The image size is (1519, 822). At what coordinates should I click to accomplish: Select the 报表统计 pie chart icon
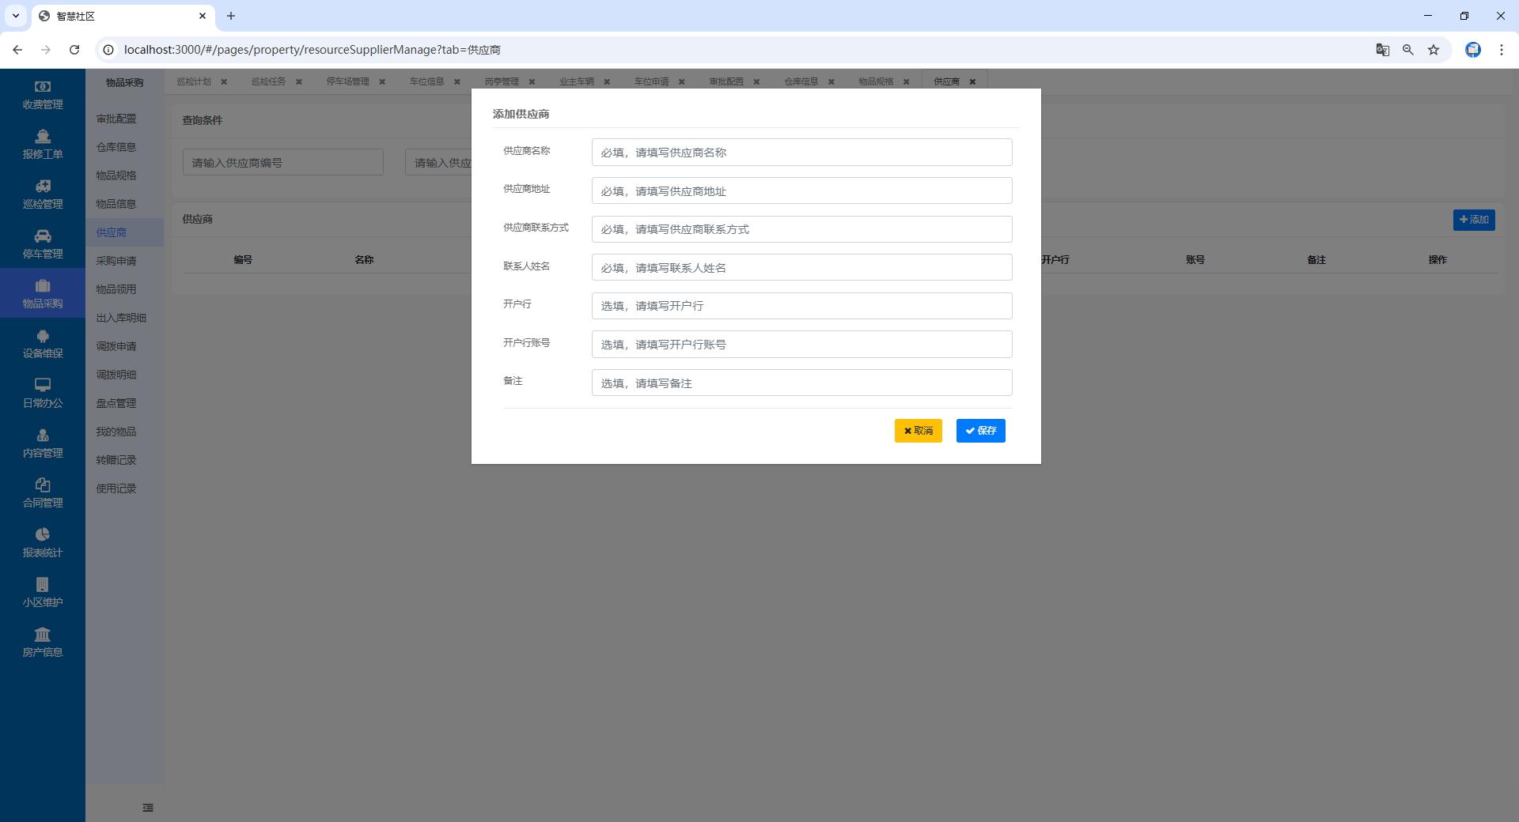43,535
